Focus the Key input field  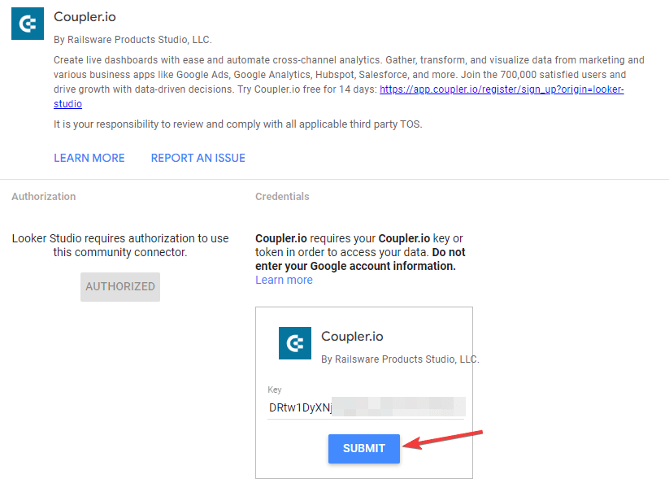coord(366,407)
